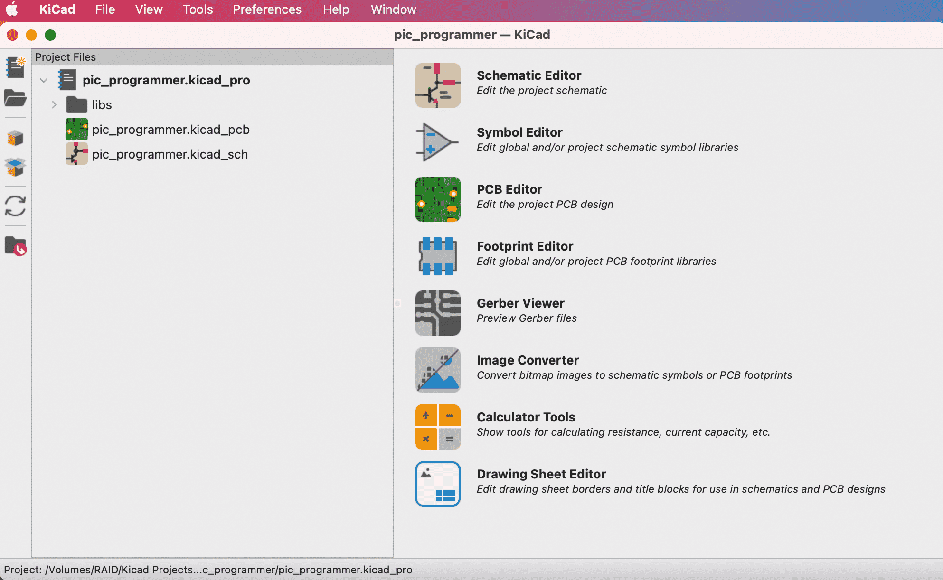Click the Drawing Sheet Editor label
This screenshot has height=580, width=943.
(x=541, y=474)
